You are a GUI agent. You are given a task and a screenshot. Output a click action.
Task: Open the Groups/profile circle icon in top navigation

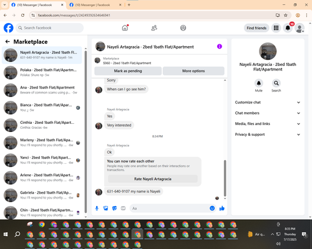tap(183, 28)
